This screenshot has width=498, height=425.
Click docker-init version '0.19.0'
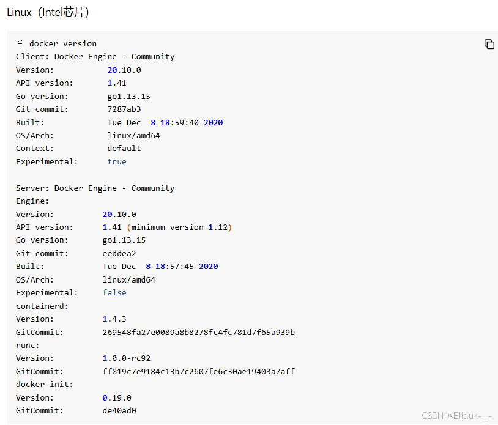[117, 398]
